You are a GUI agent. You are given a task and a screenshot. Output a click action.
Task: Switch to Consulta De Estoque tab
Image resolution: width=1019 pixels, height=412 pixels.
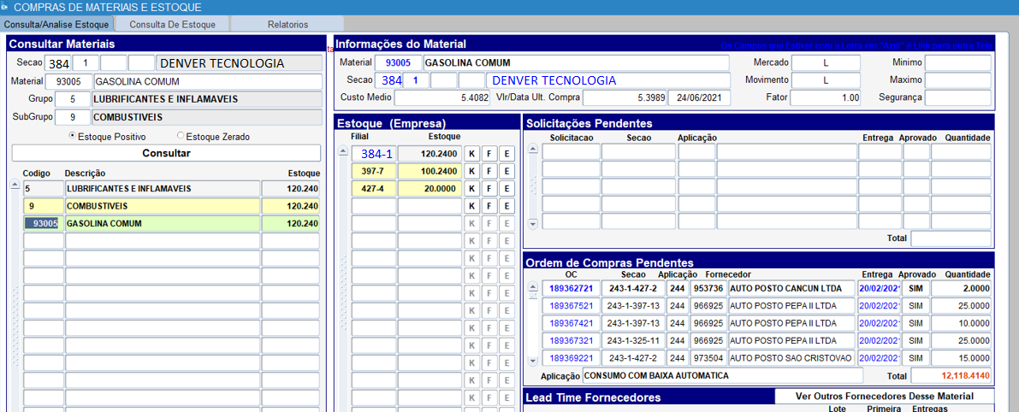[170, 24]
